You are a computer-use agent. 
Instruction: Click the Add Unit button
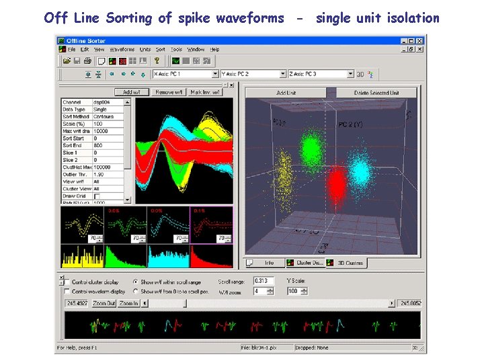click(x=286, y=93)
